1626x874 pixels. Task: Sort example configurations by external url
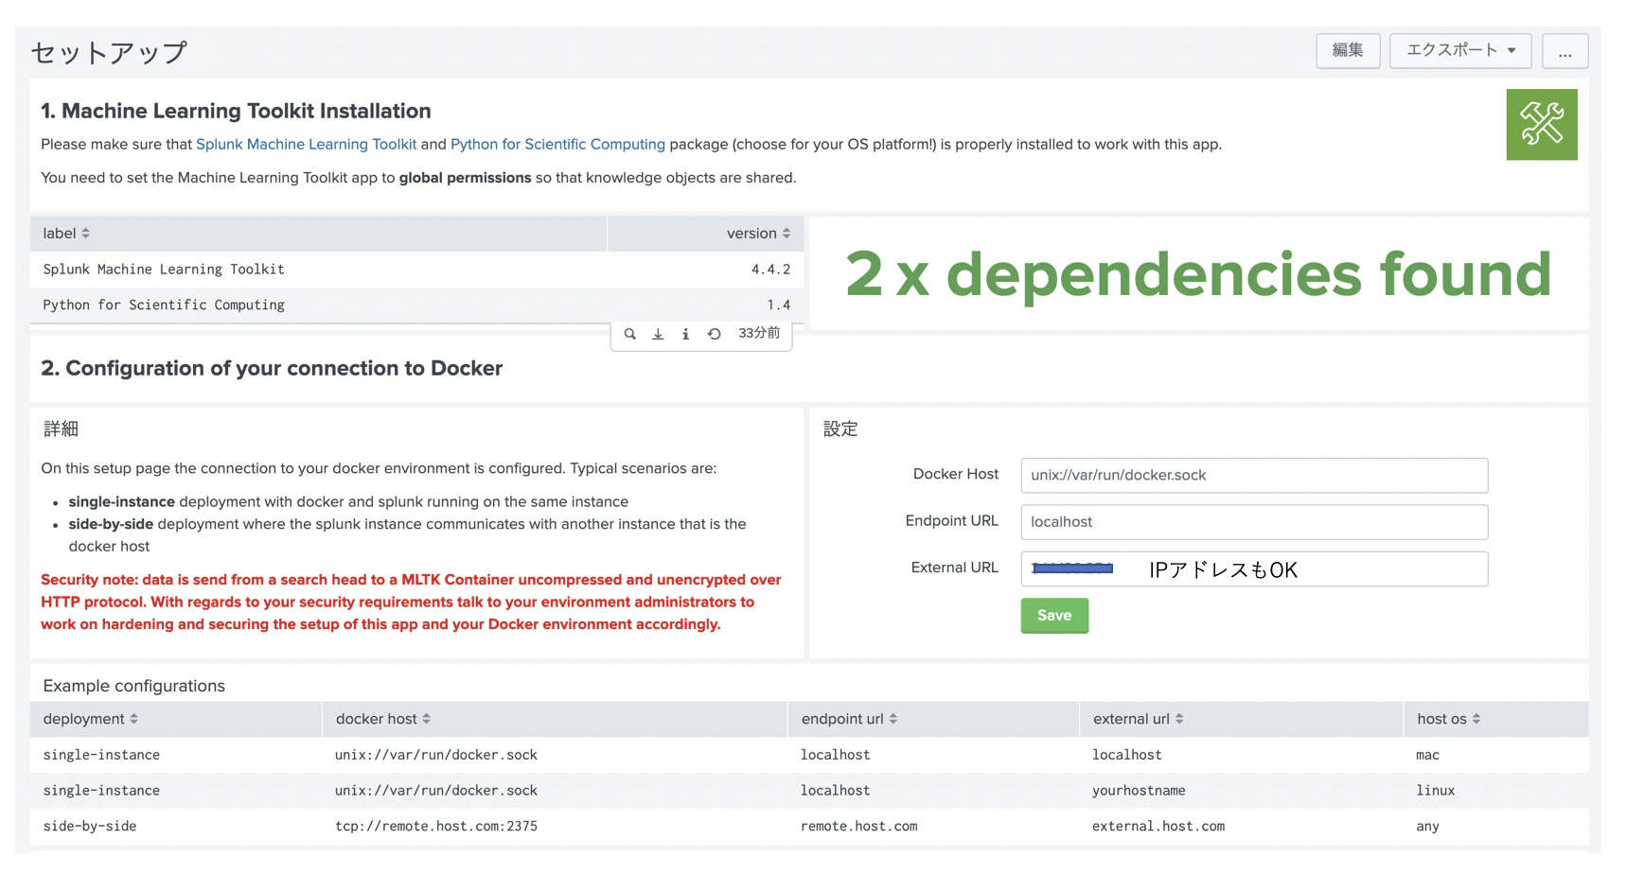click(1139, 719)
